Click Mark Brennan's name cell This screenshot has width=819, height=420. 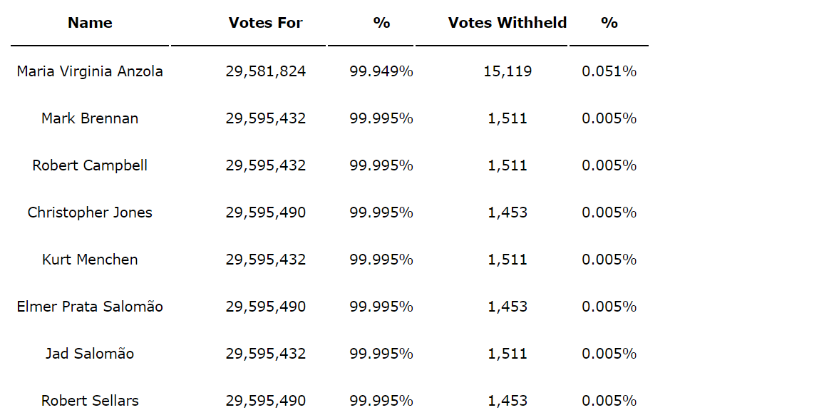(x=90, y=118)
